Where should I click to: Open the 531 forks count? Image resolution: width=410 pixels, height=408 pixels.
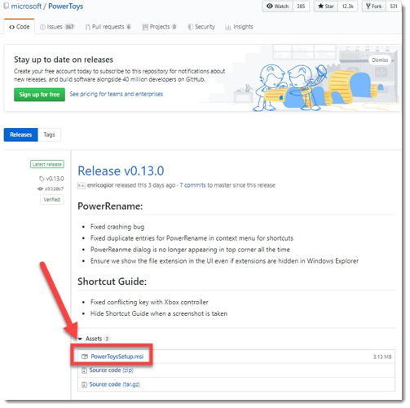tap(394, 7)
